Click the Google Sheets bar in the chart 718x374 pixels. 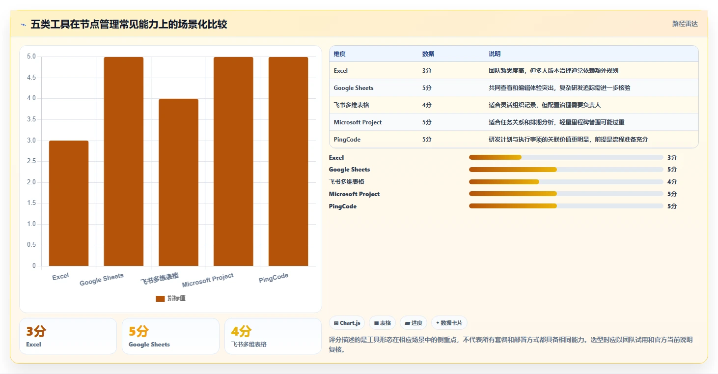click(x=124, y=162)
